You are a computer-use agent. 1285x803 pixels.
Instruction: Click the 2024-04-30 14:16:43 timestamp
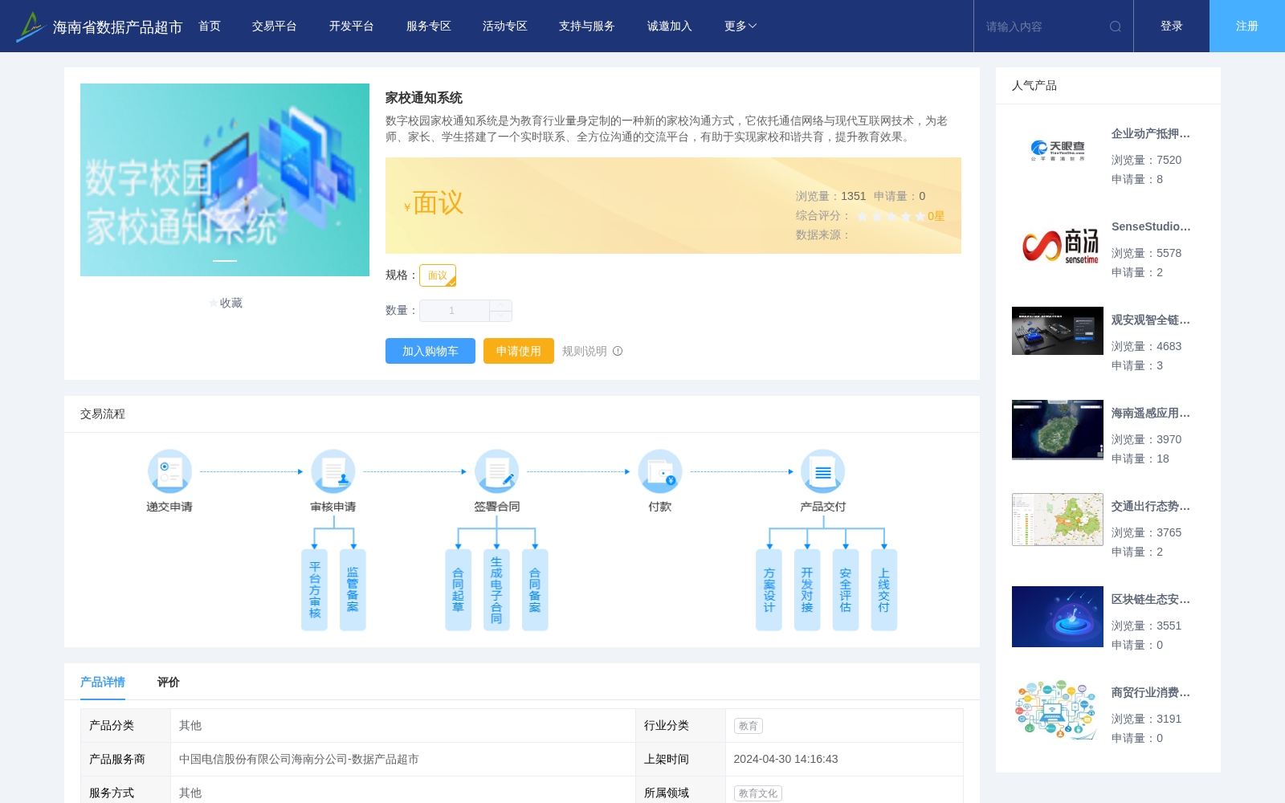785,760
